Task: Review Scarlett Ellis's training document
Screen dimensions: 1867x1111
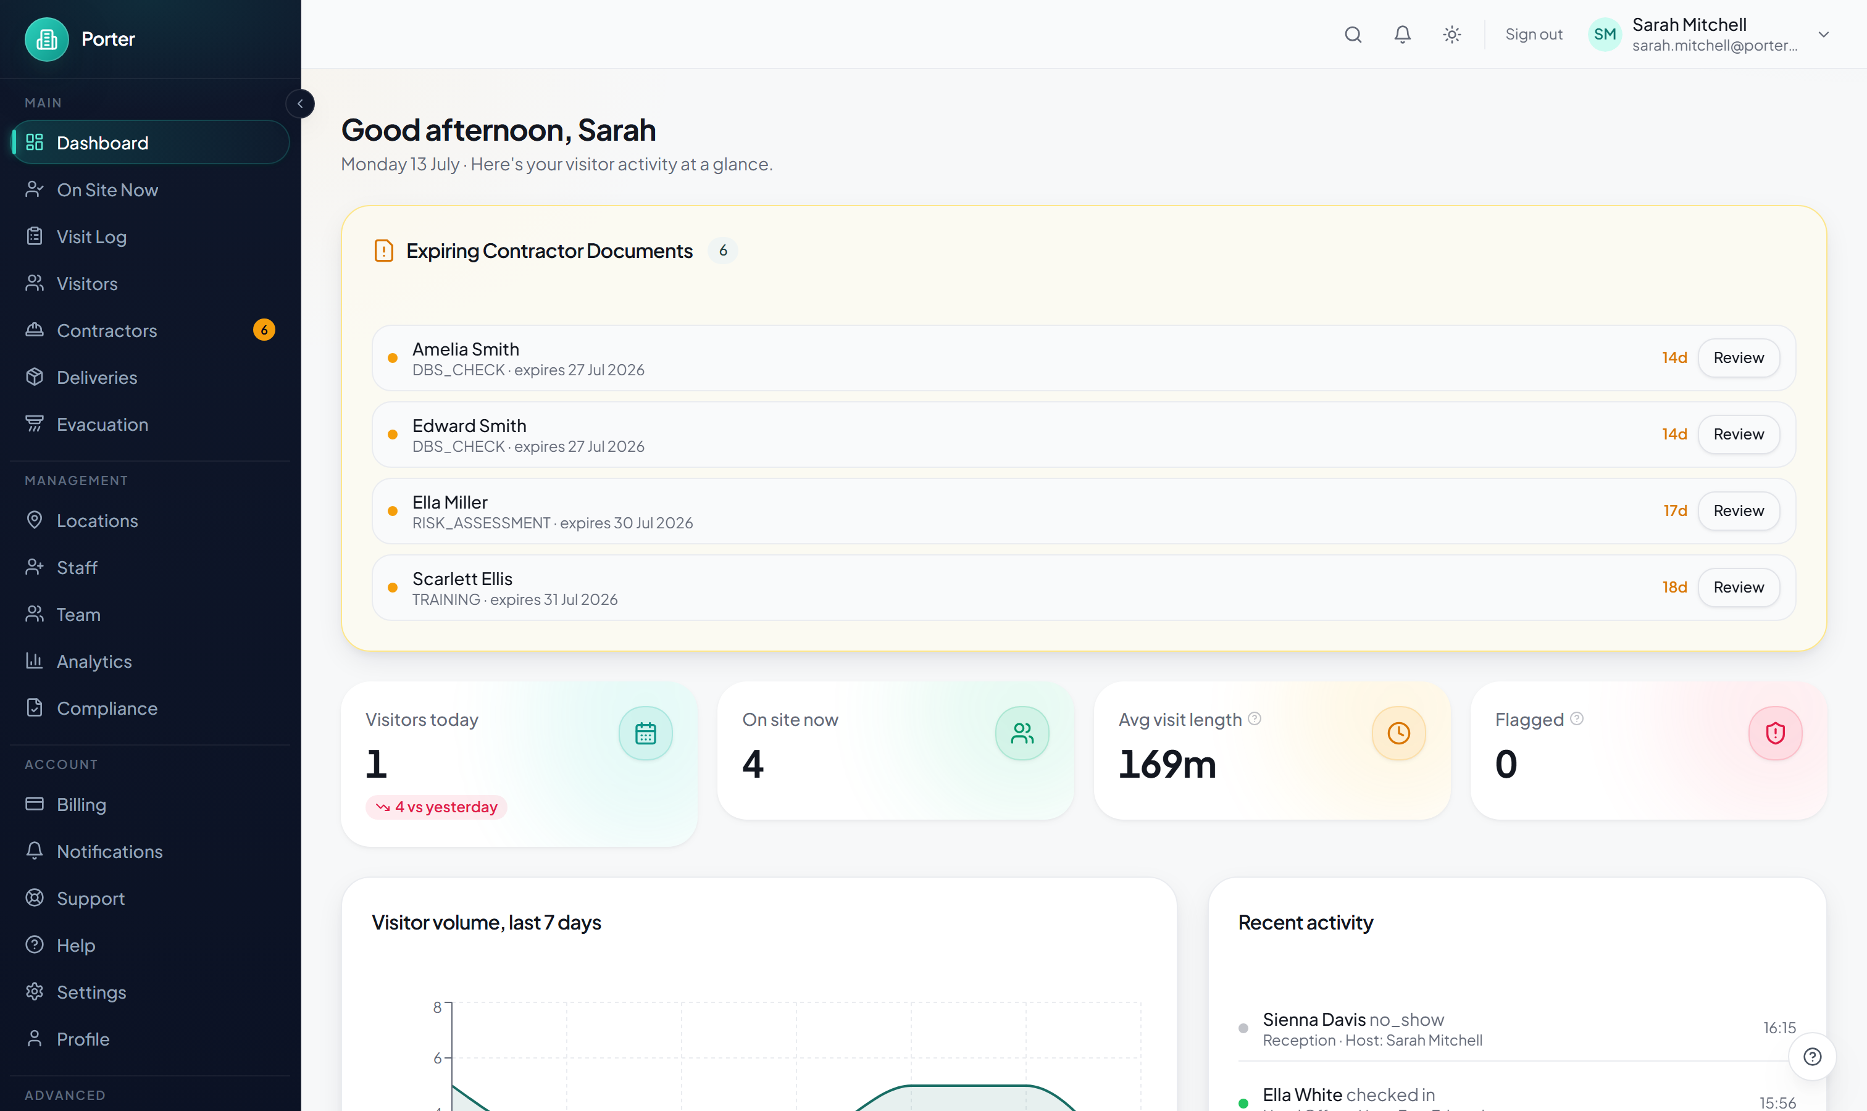Action: [1738, 587]
